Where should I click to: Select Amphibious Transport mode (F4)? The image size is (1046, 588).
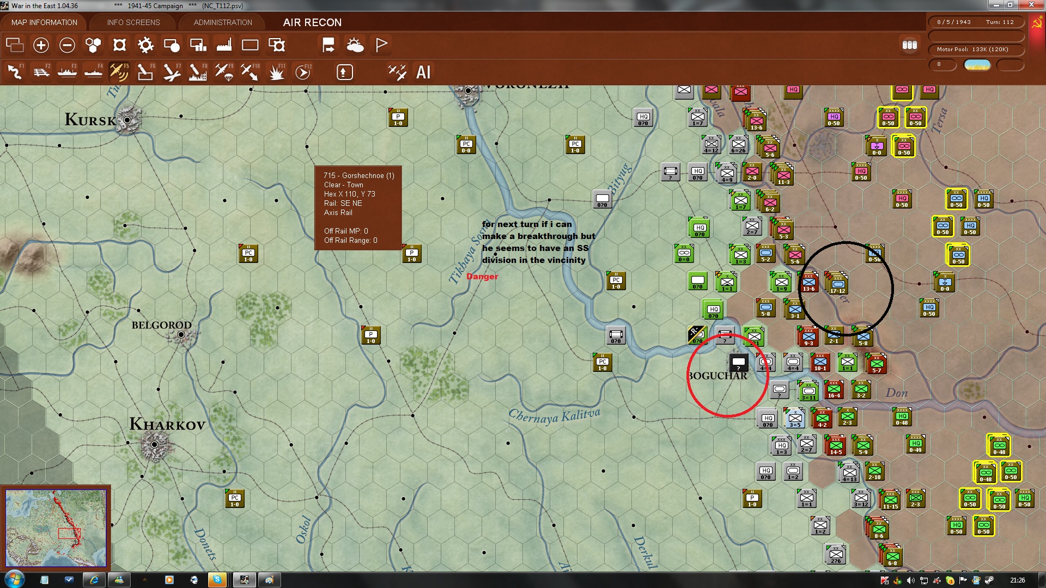[93, 72]
